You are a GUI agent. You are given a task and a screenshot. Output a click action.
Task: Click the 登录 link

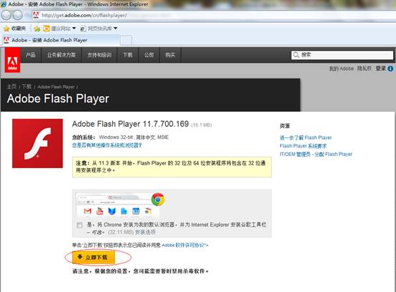pyautogui.click(x=380, y=69)
